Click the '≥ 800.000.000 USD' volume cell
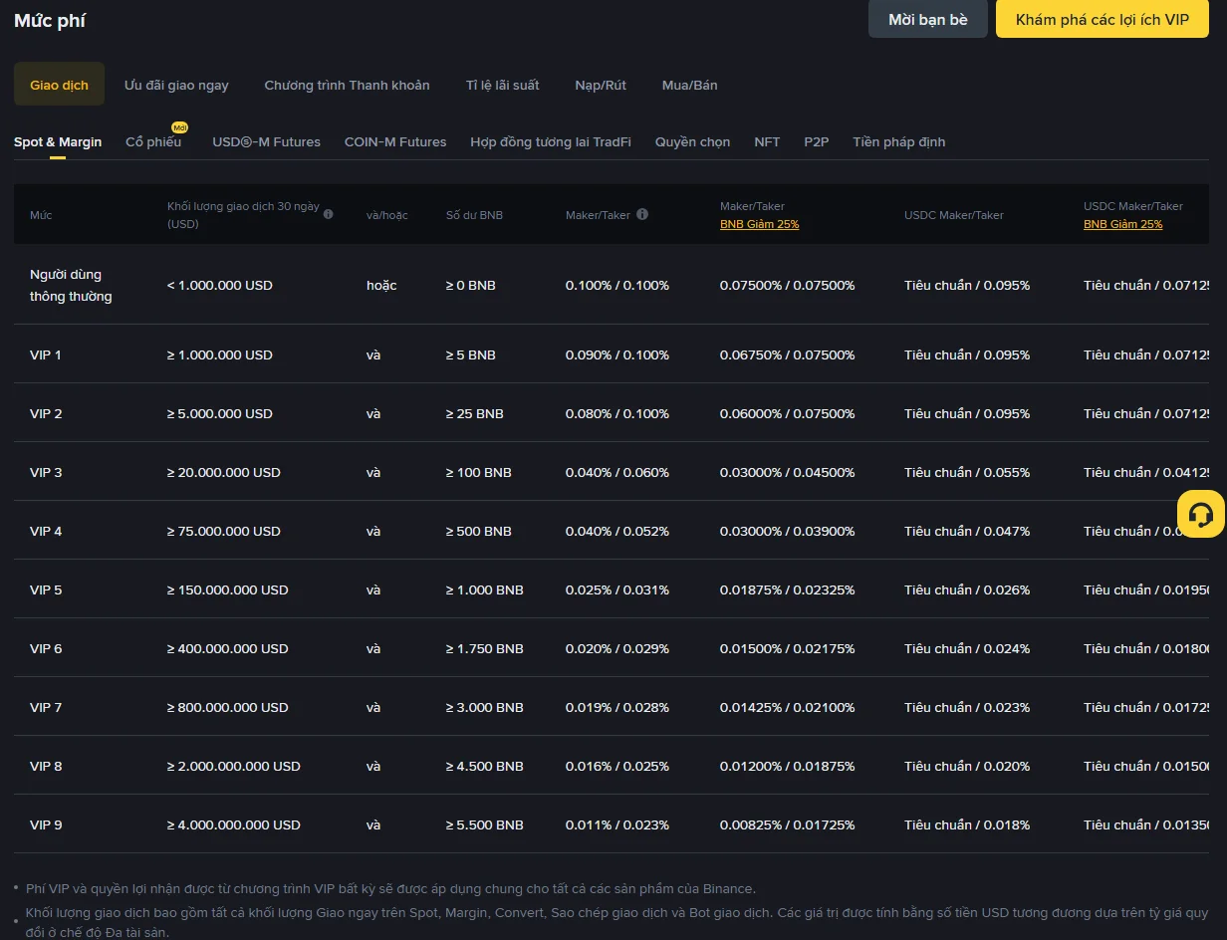 (x=228, y=707)
